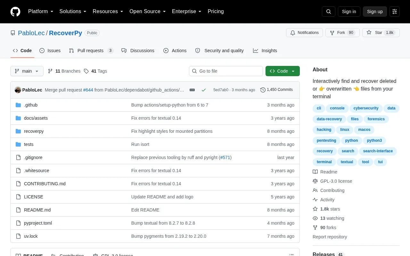Click PabloLec avatar in latest commit
This screenshot has height=256, width=410.
(18, 90)
